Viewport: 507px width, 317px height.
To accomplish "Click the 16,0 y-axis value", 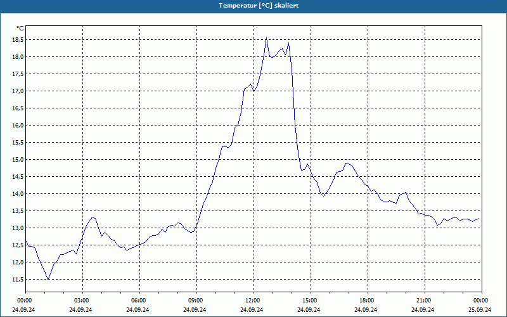I will click(x=18, y=126).
